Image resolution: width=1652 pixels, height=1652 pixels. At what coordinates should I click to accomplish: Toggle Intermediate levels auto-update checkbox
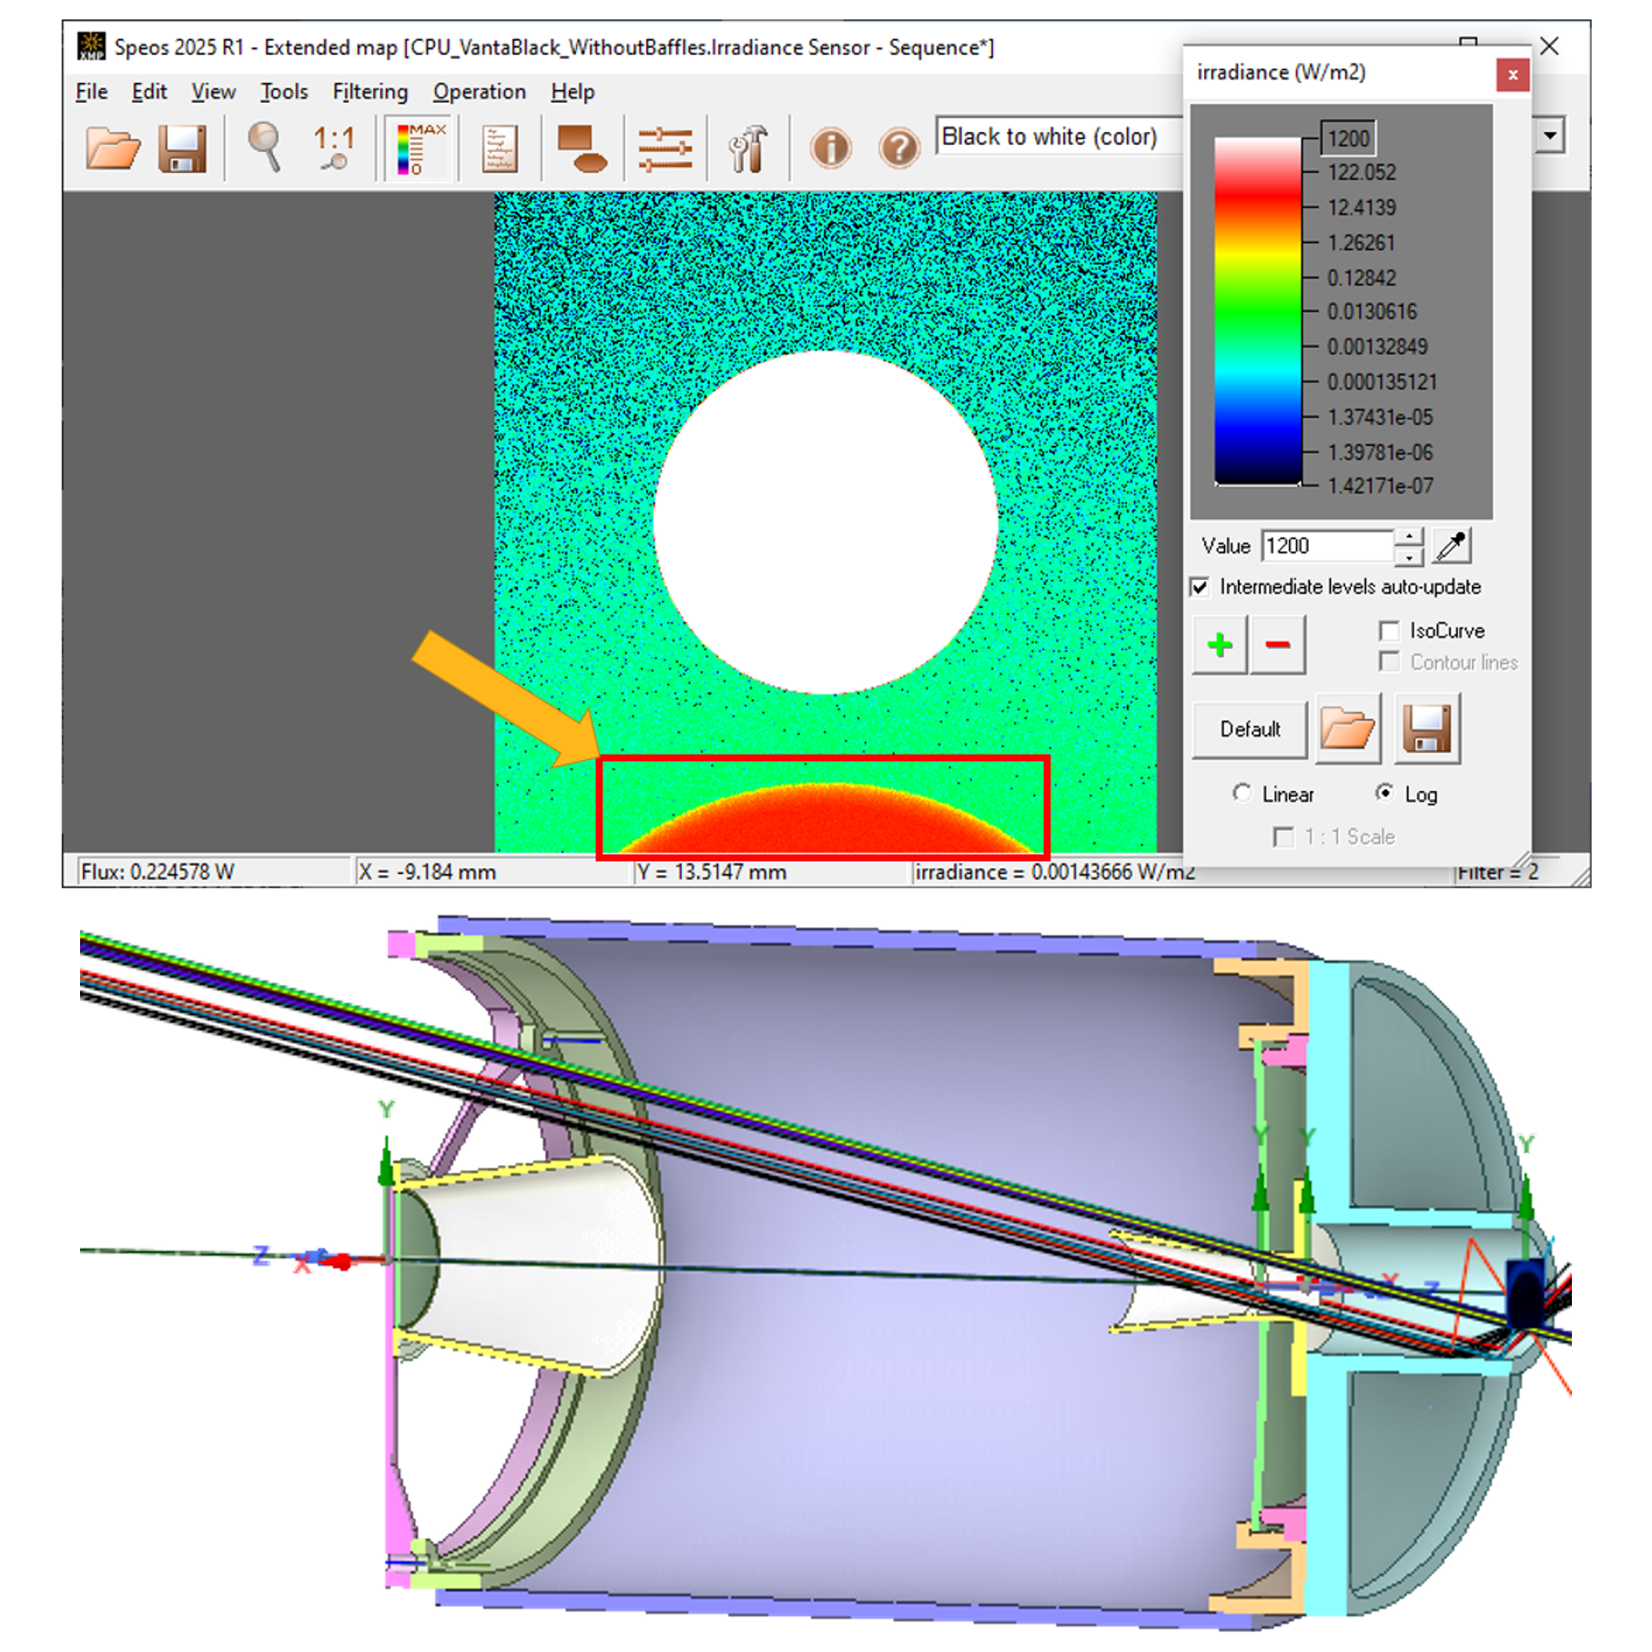(1201, 587)
